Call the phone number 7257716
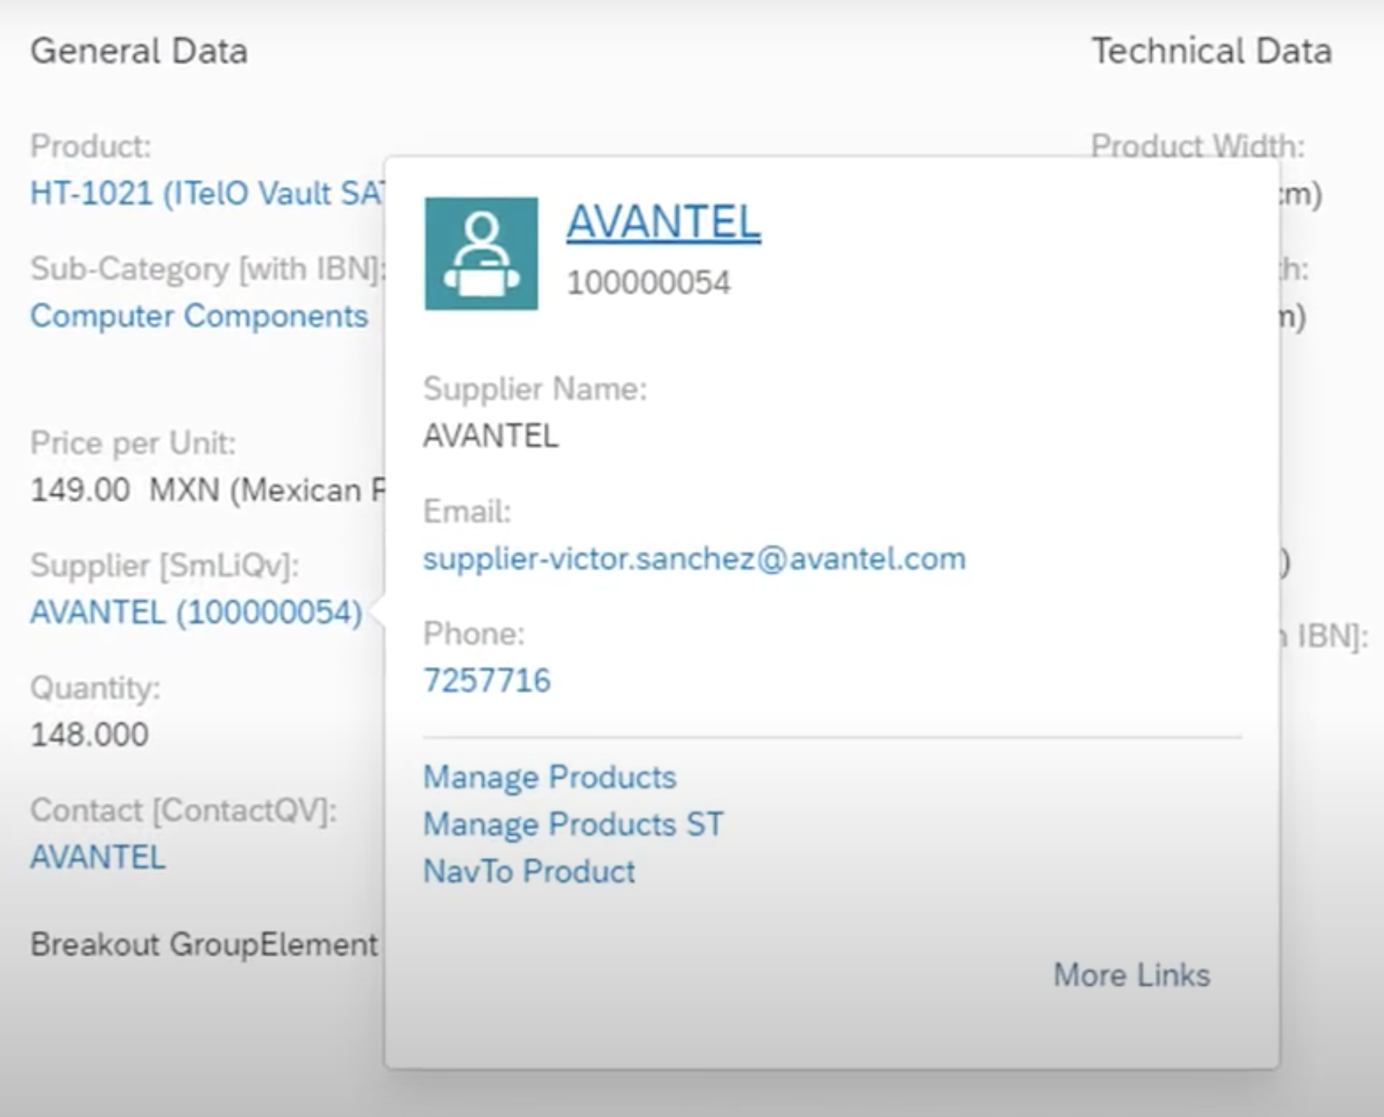 (487, 680)
